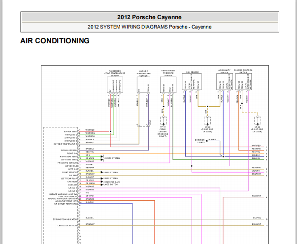Click the 'SEATS SYSTEM' reference on the LEFT TEMP FLAP wire
This screenshot has height=244, width=297.
(111, 179)
